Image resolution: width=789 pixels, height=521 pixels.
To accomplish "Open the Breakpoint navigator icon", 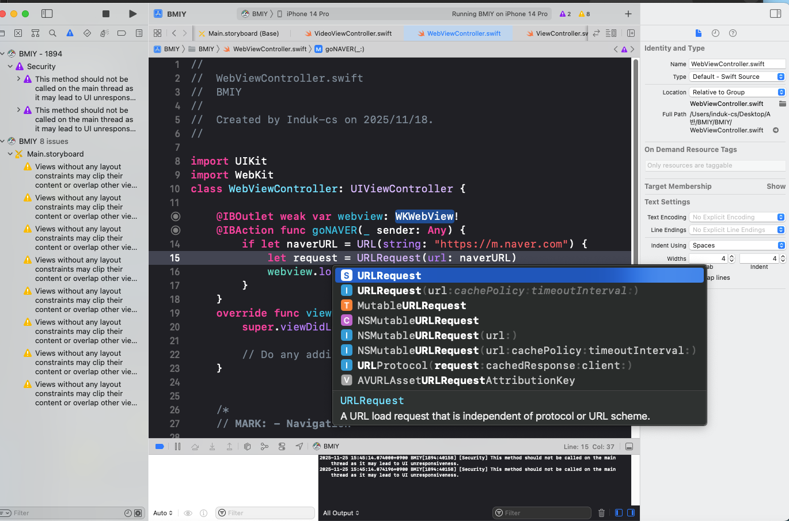I will point(122,33).
